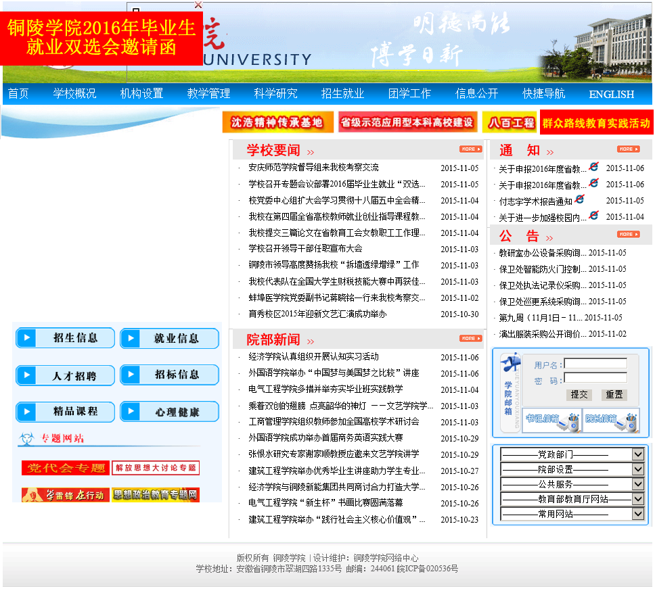Open the 信息公开 menu
The height and width of the screenshot is (595, 655).
476,93
